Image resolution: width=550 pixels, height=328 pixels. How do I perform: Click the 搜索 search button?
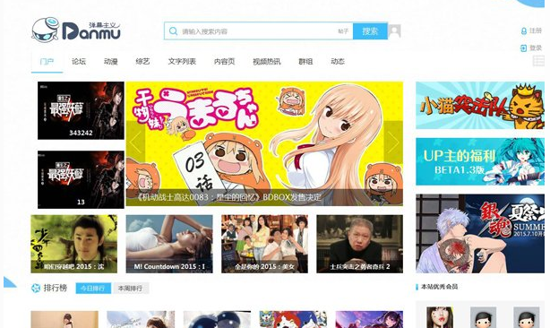tap(370, 31)
